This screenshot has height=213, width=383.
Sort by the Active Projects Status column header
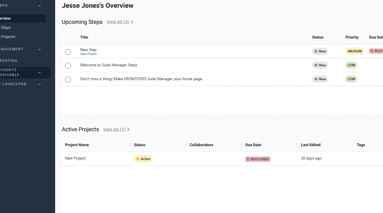[x=139, y=145]
